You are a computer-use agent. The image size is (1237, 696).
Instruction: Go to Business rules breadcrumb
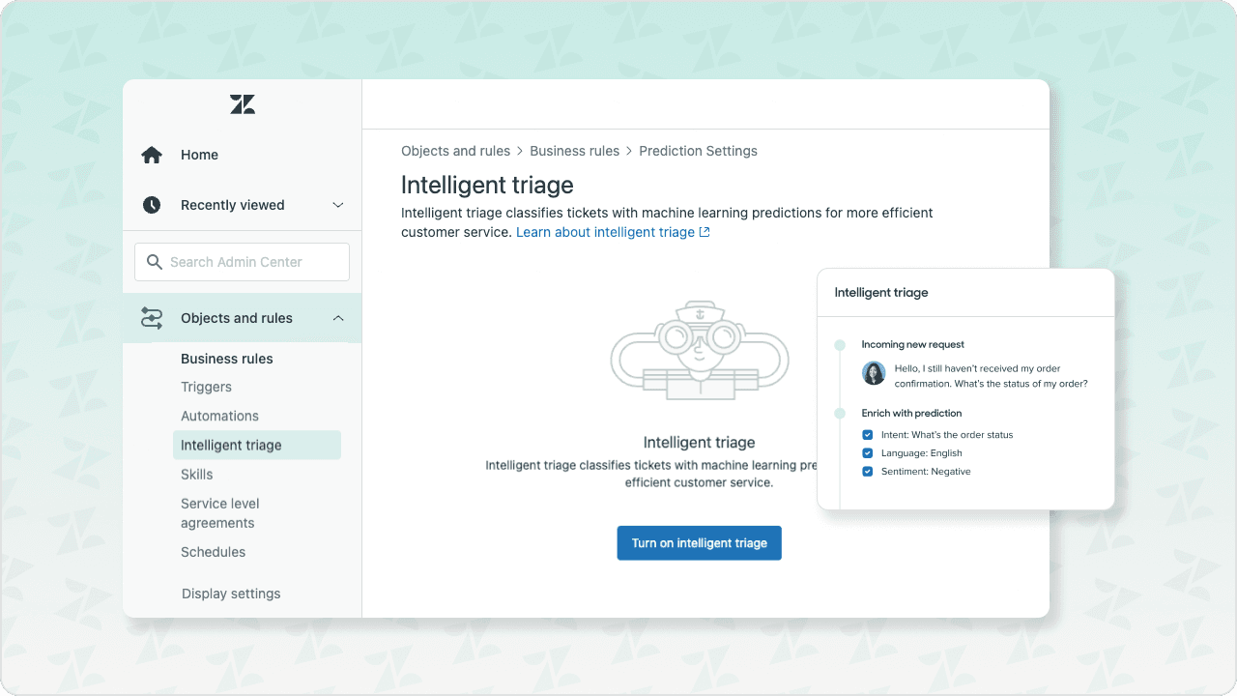pyautogui.click(x=574, y=151)
